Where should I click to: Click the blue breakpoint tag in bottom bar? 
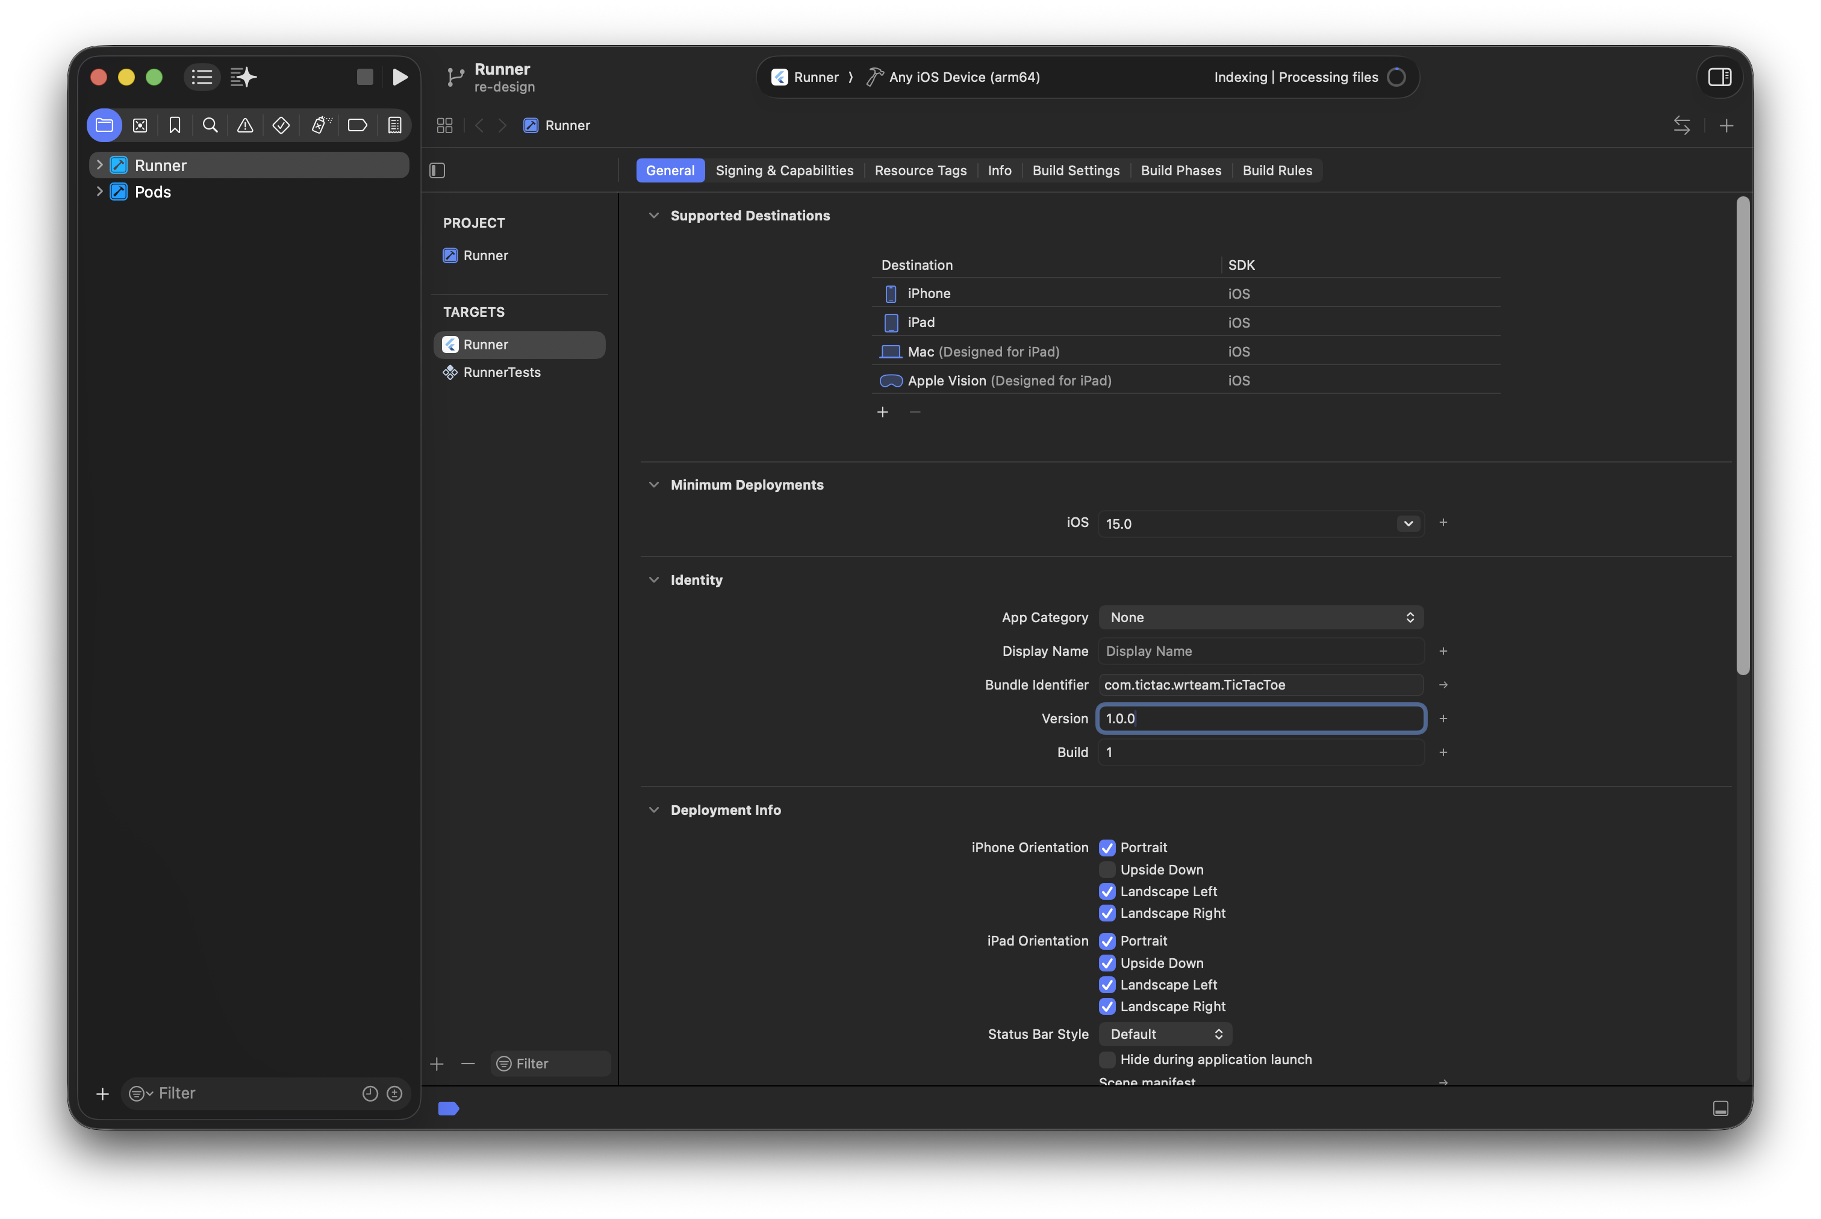tap(449, 1109)
